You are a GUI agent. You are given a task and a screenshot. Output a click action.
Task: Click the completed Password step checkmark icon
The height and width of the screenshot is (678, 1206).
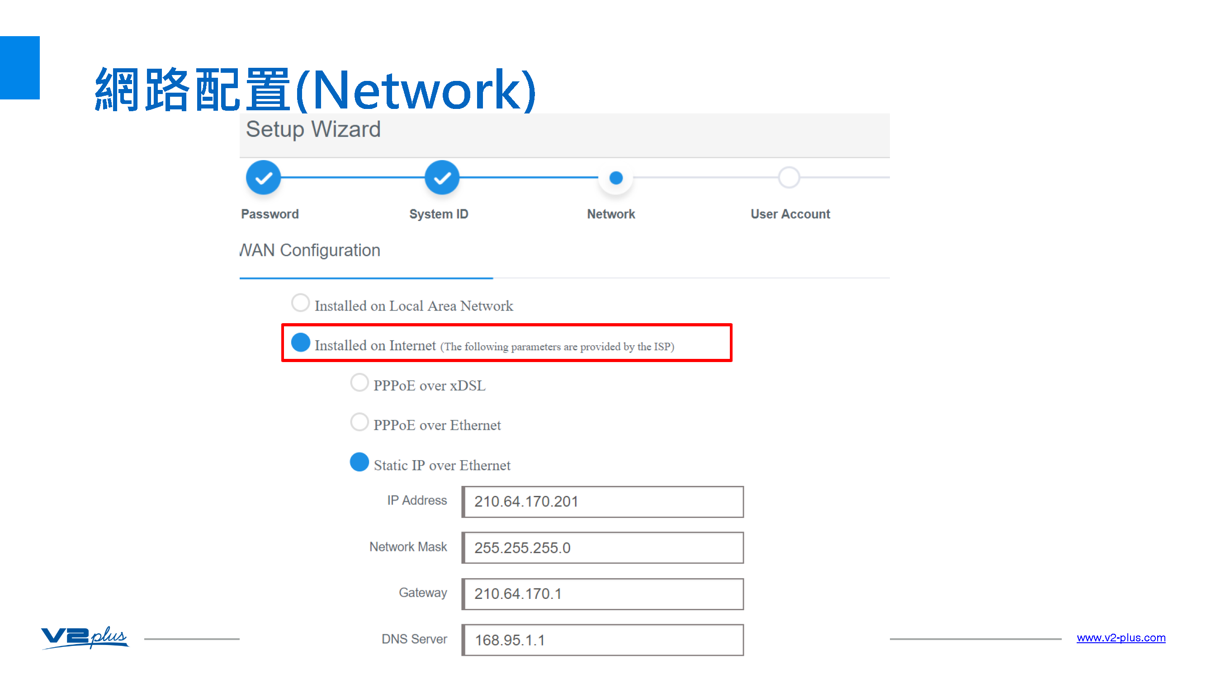pyautogui.click(x=263, y=178)
